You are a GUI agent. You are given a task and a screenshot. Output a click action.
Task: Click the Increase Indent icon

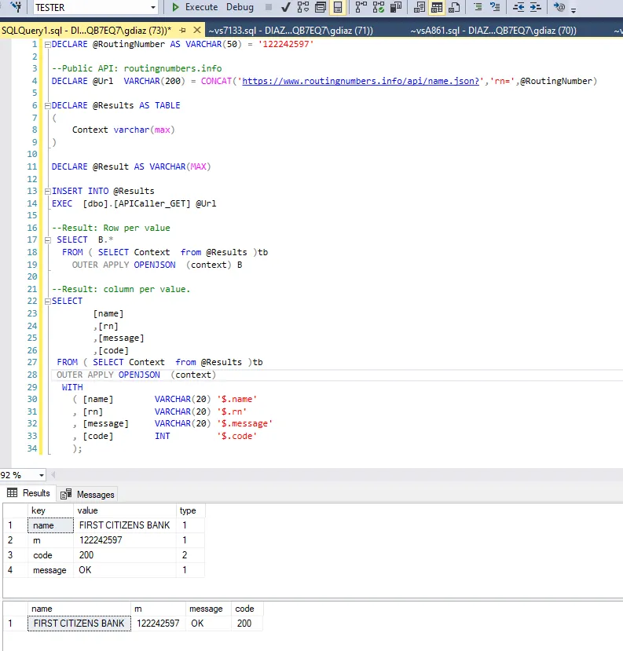click(x=536, y=8)
